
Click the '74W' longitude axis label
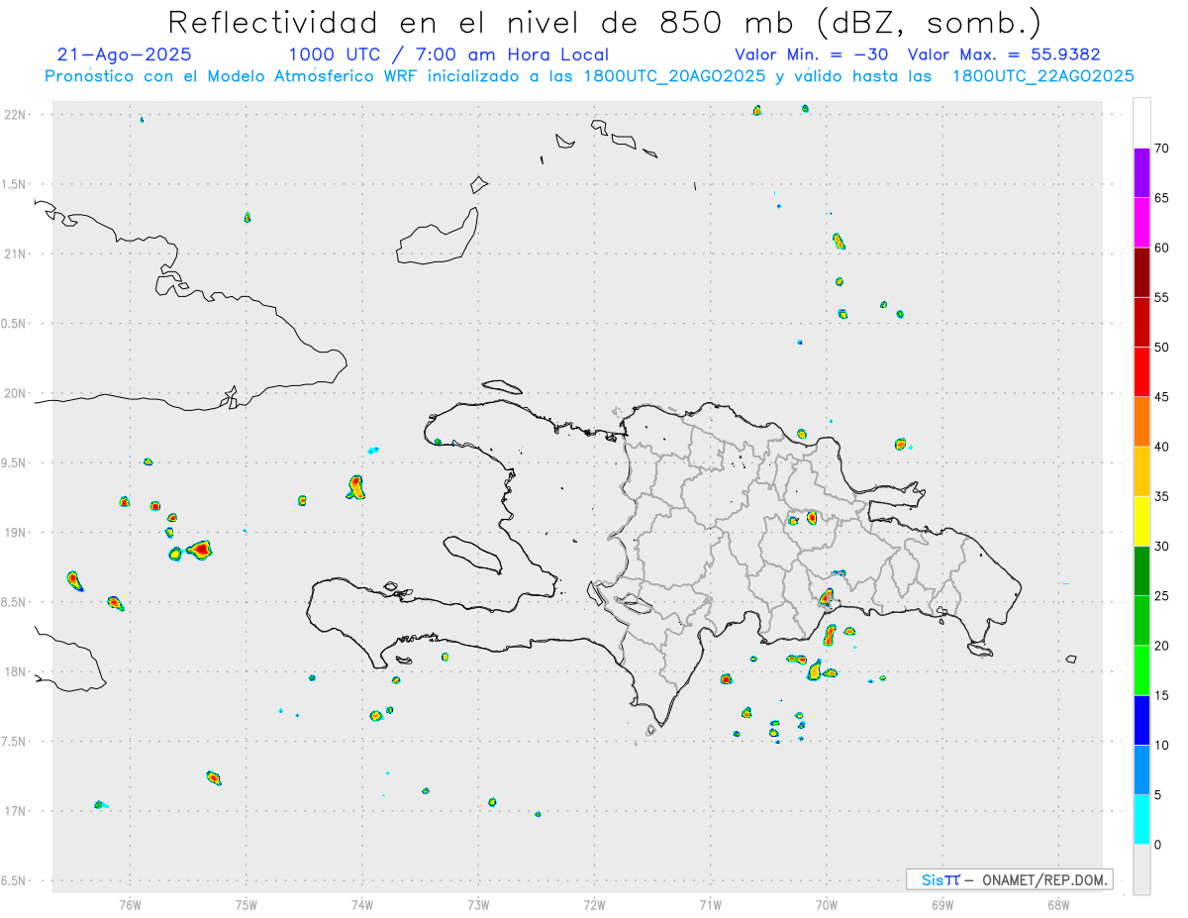(x=362, y=905)
